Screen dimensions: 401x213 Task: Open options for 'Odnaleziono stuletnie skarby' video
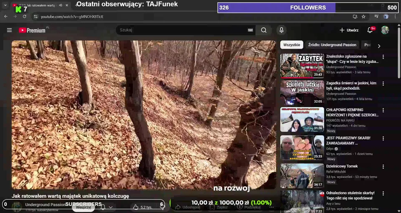click(x=383, y=193)
